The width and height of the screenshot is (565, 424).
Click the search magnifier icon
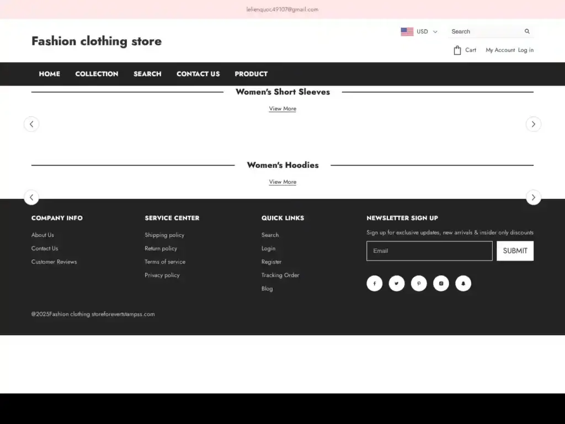click(x=527, y=31)
